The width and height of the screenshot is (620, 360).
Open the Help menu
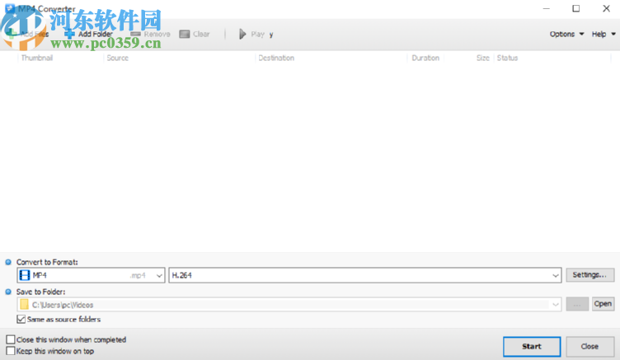point(604,34)
